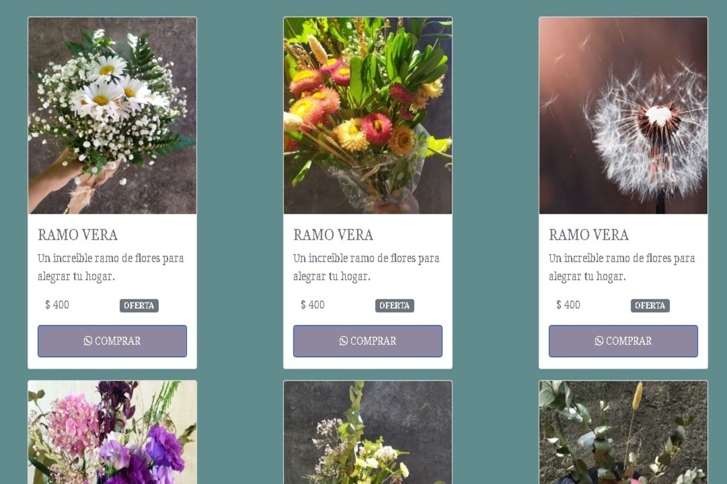
Task: Open the pink and purple flowers photo
Action: 112,432
